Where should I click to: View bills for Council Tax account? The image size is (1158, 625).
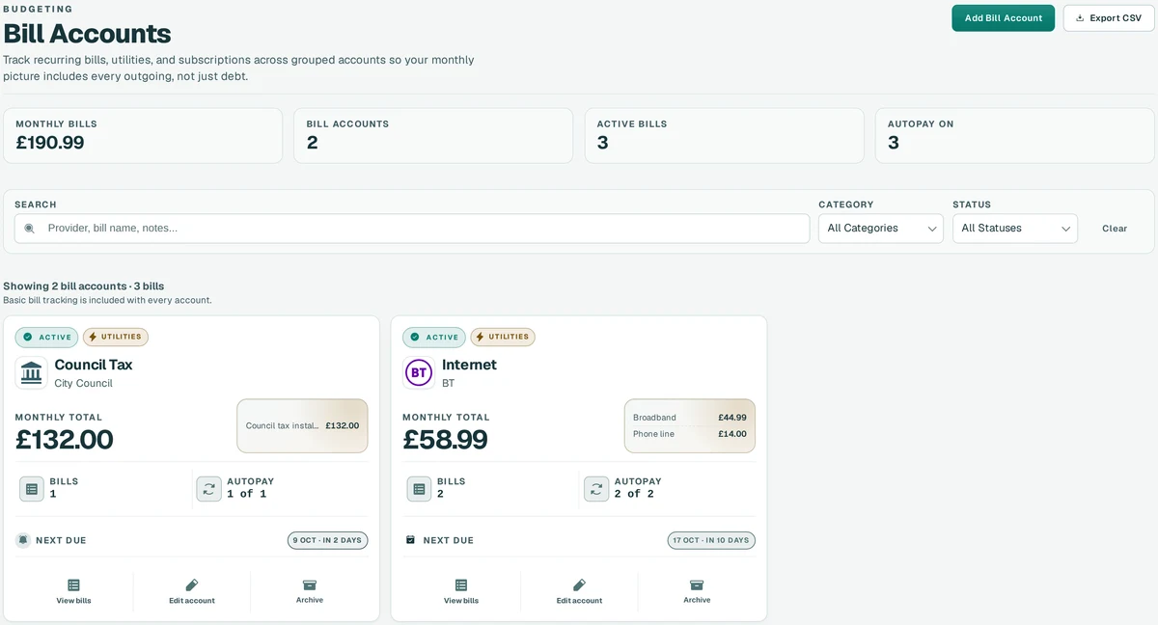click(73, 591)
